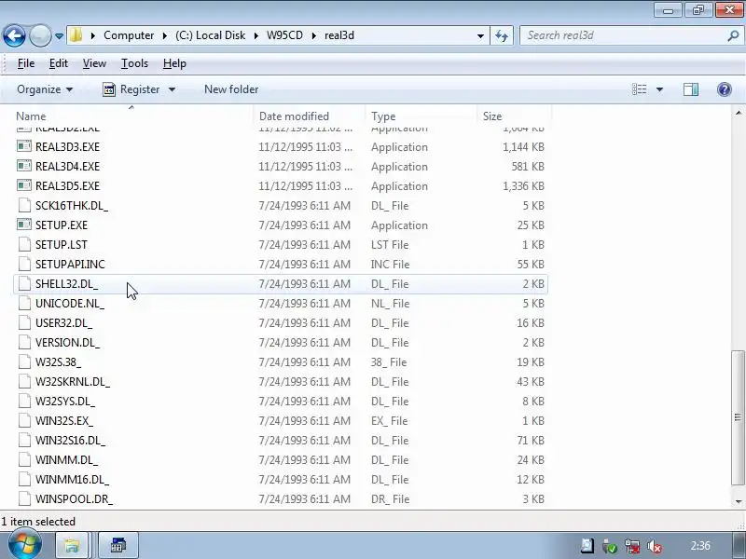746x559 pixels.
Task: Open the File menu
Action: click(x=26, y=63)
